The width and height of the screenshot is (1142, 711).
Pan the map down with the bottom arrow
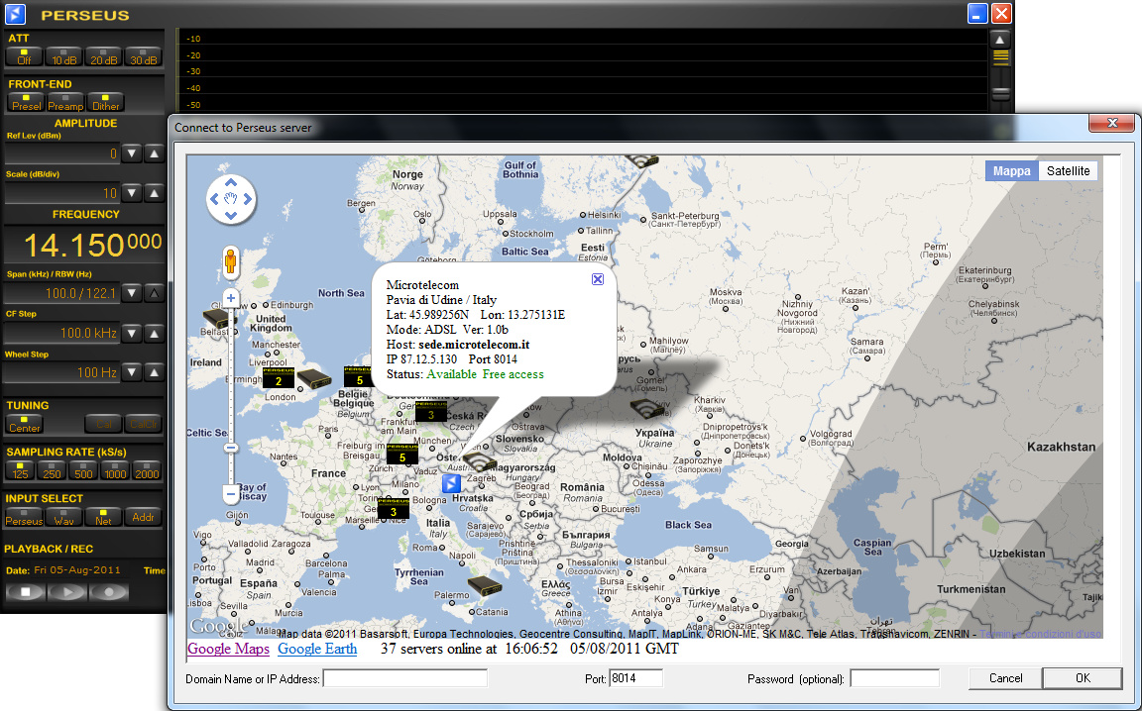click(231, 216)
